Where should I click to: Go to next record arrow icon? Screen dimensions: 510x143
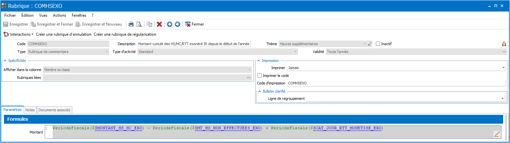177,24
